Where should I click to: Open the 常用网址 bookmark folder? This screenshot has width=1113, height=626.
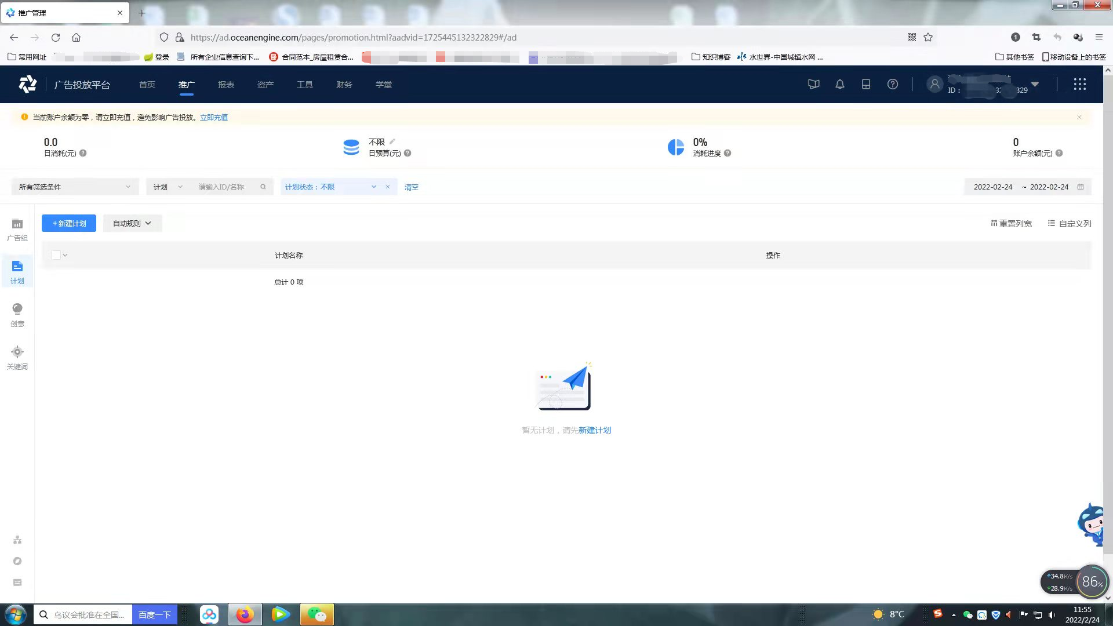pyautogui.click(x=27, y=57)
